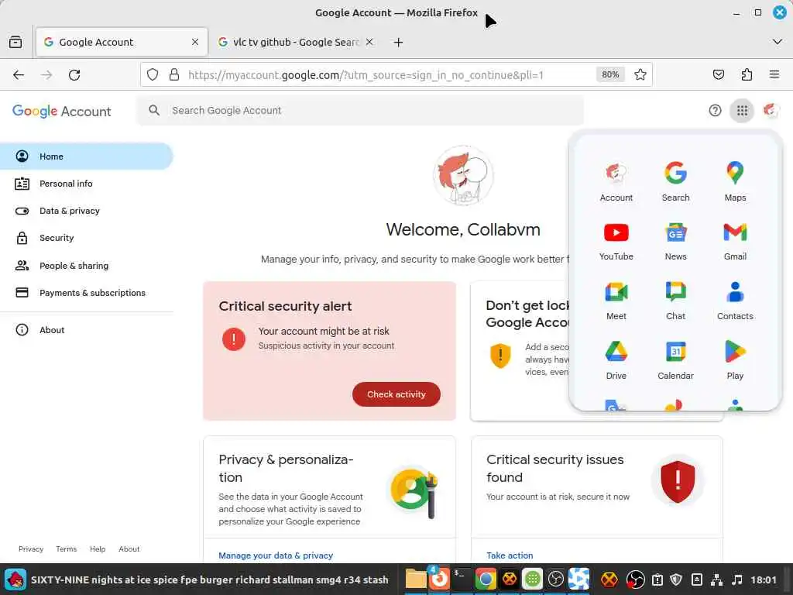The height and width of the screenshot is (595, 793).
Task: Click the taskbar clock 18:01
Action: click(763, 580)
